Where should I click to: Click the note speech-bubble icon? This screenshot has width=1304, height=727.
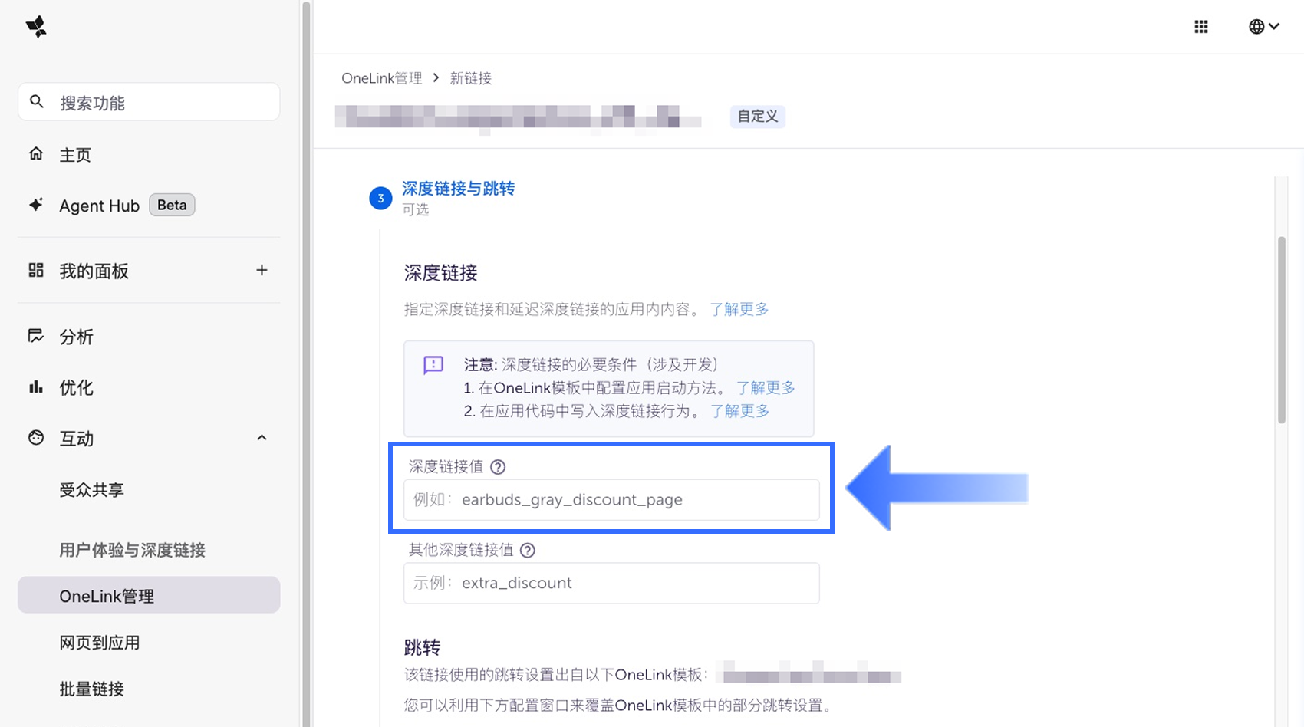click(433, 365)
